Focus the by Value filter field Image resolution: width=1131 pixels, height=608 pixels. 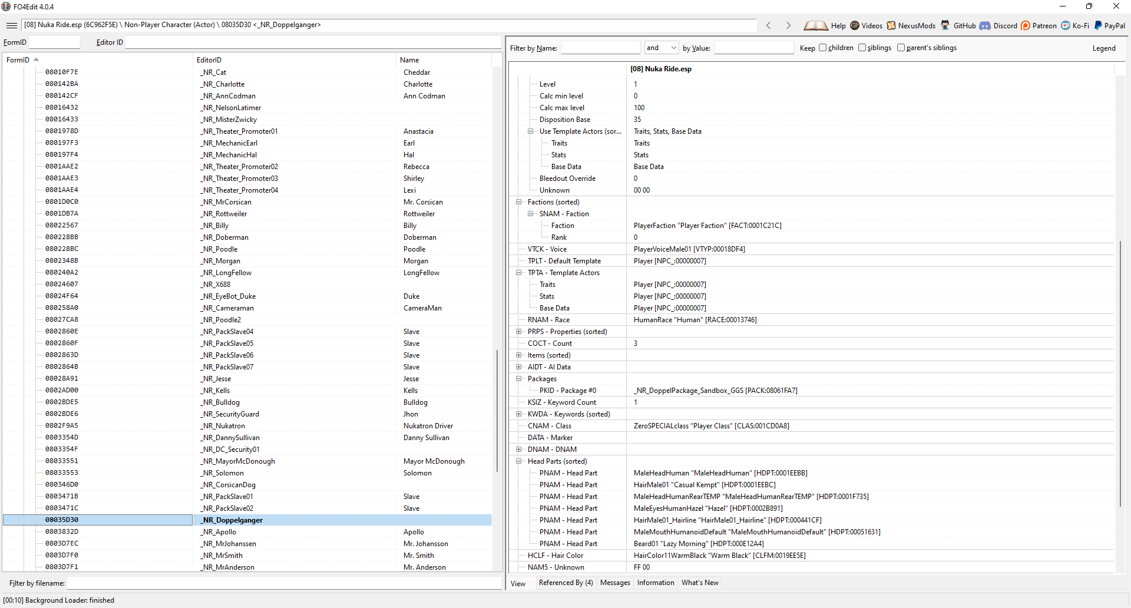coord(754,48)
